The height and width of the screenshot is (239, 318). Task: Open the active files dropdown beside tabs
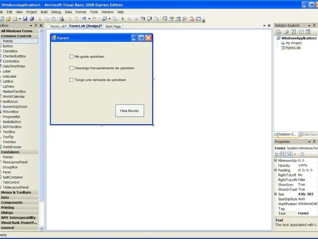[264, 26]
